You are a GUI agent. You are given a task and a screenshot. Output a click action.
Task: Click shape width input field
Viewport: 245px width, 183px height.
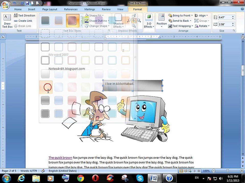click(225, 24)
